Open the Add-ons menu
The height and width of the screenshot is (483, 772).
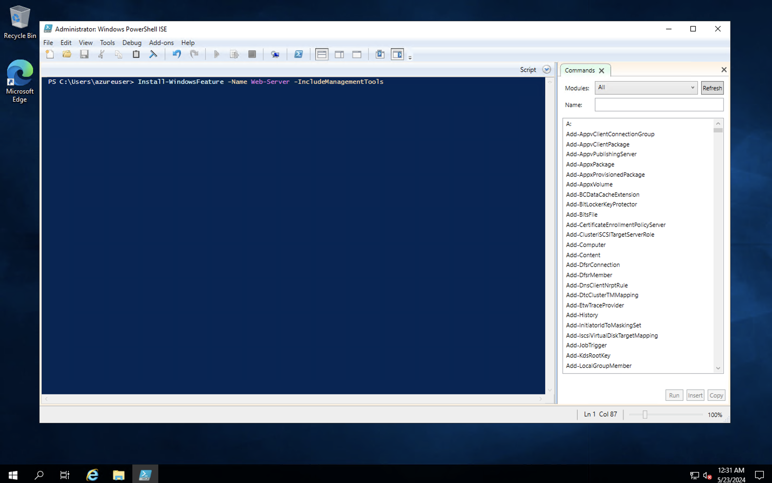[x=161, y=42]
